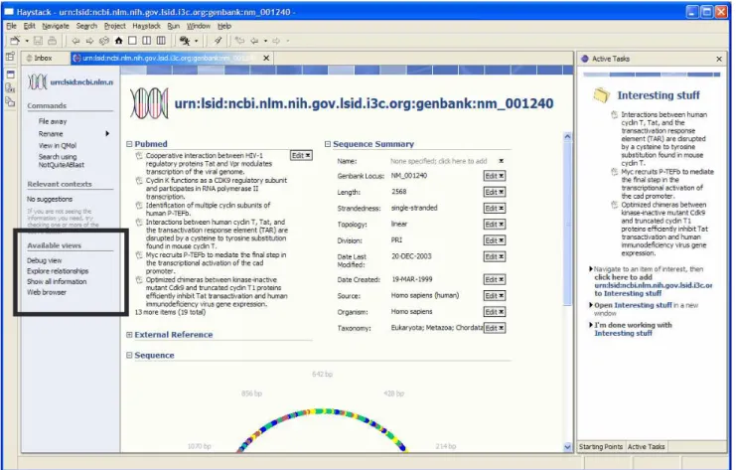Open the Back navigation history dropdown

pos(265,41)
